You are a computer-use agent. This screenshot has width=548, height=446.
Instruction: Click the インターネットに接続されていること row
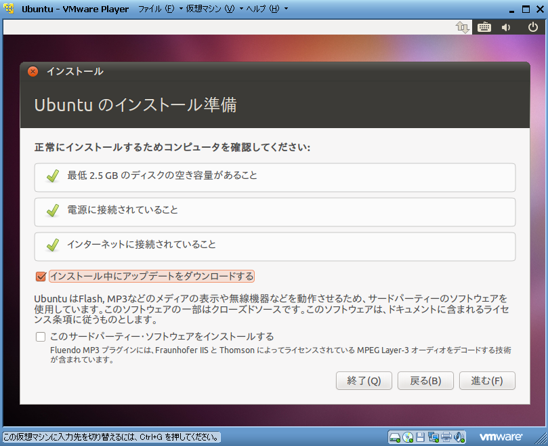[275, 247]
